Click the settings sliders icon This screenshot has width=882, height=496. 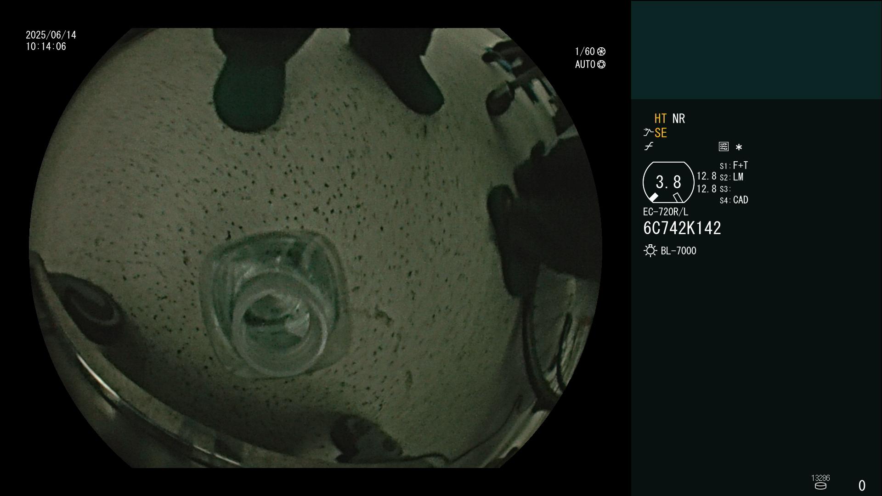point(724,147)
